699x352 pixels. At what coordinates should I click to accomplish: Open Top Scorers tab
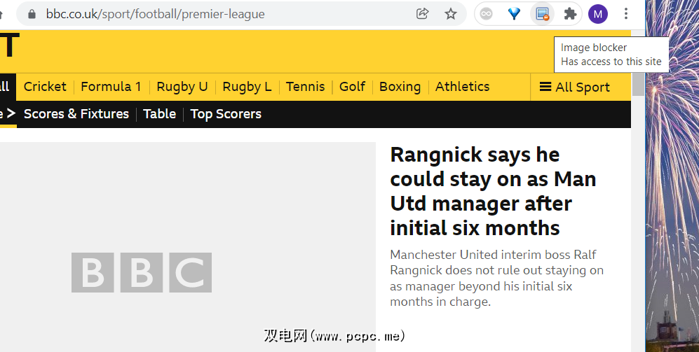pyautogui.click(x=226, y=114)
